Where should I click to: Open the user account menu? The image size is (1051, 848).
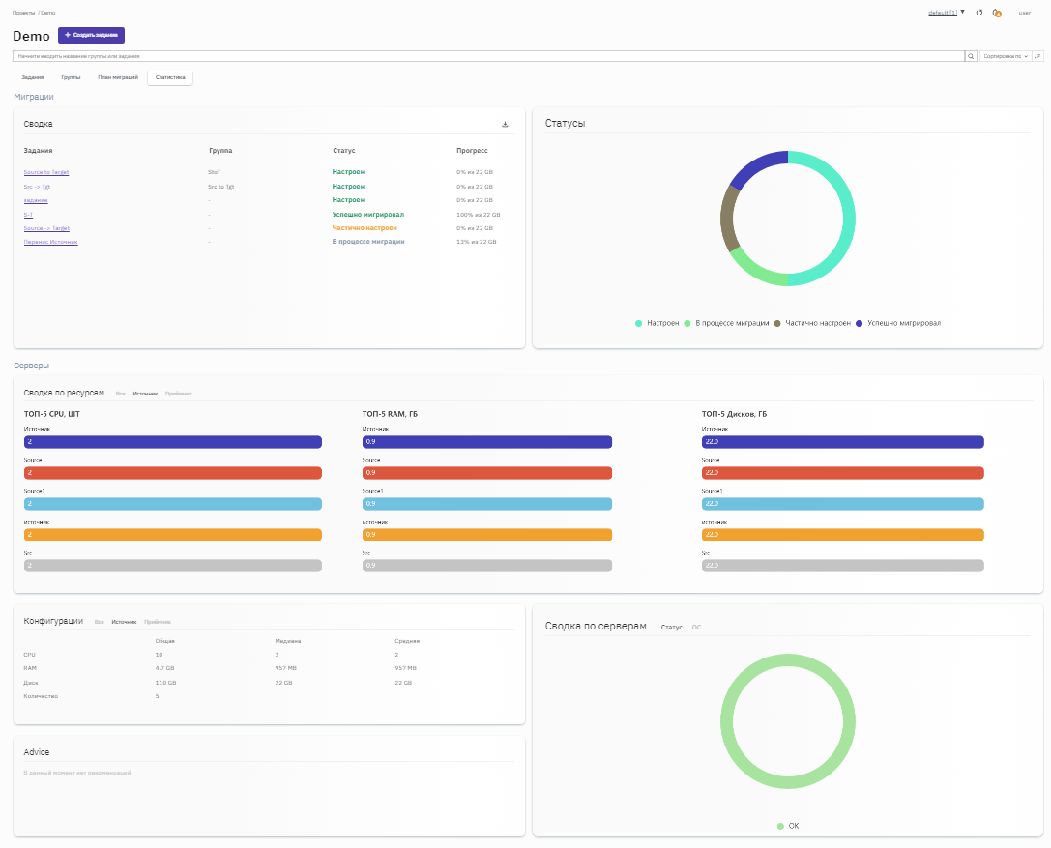point(1024,13)
